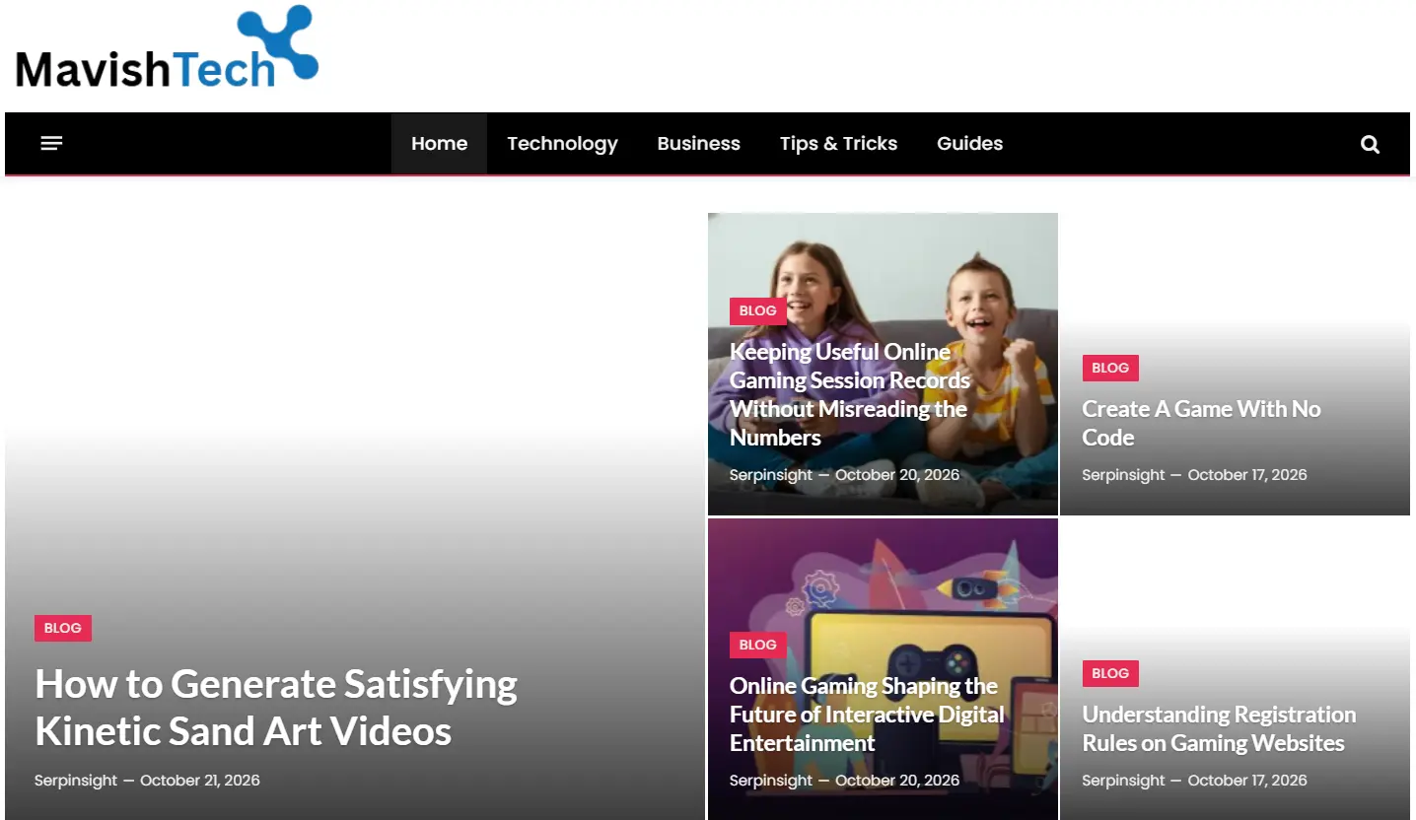Click the BLOG tag above the Create A Game article
1416x820 pixels.
pos(1110,368)
